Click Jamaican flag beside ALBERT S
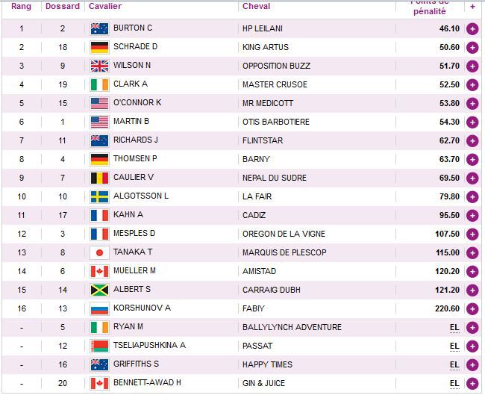Viewport: 485px width, 401px height. pos(99,290)
